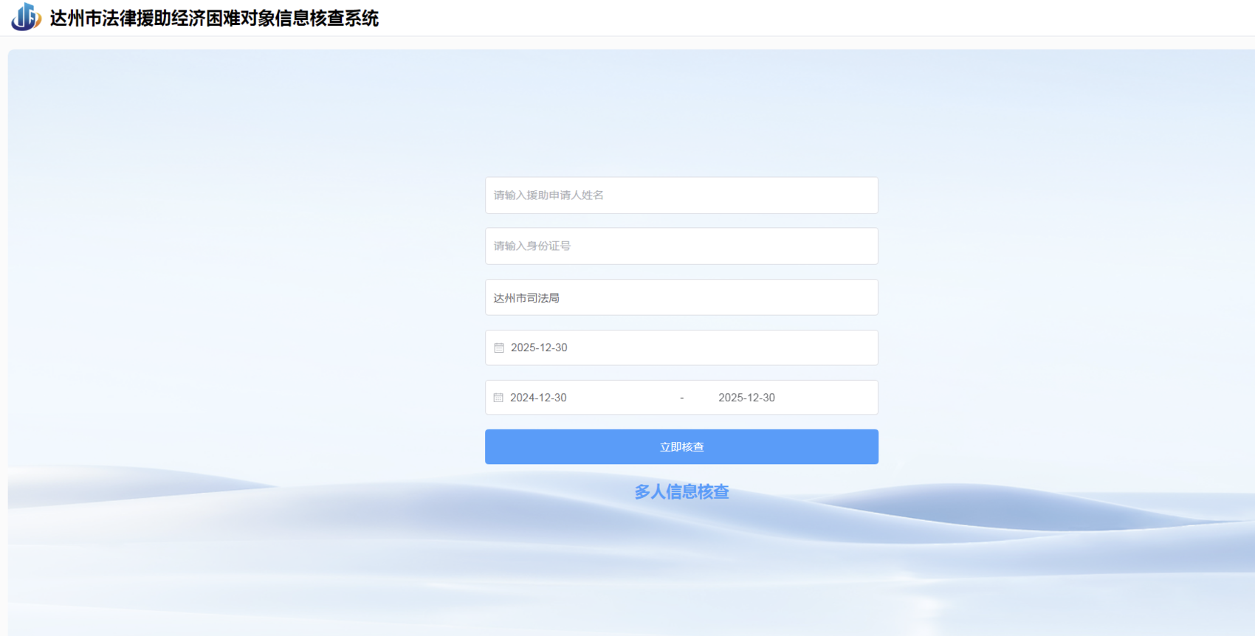Open the 多人信息核查 link
Image resolution: width=1255 pixels, height=636 pixels.
click(681, 492)
